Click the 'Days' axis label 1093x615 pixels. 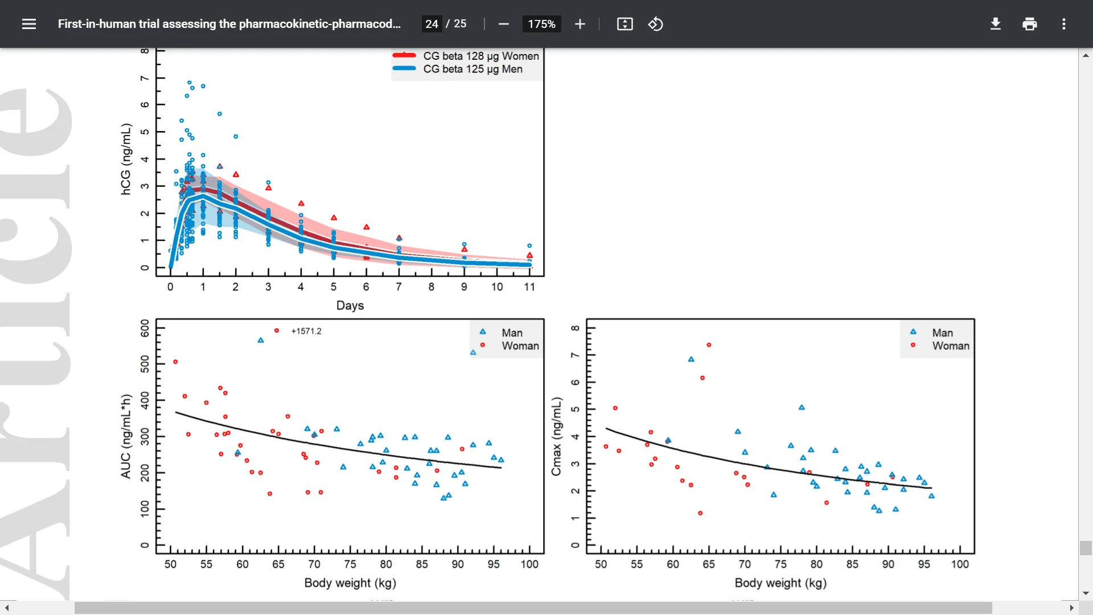pos(350,305)
